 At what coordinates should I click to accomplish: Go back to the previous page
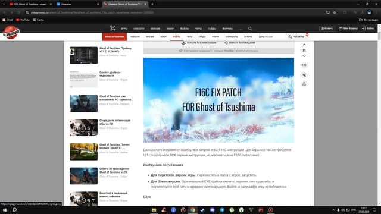(x=4, y=12)
